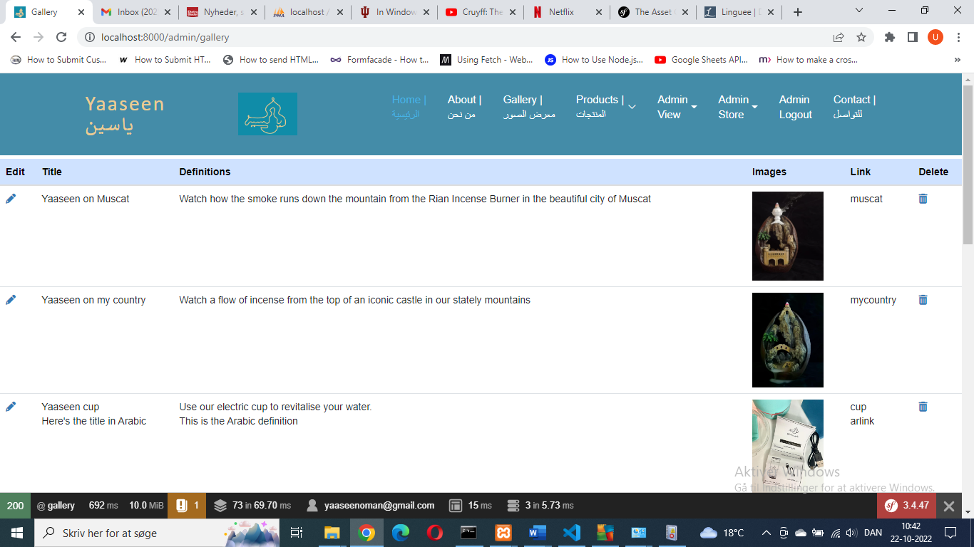Click 'Yaaseen on Muscat' title text
The width and height of the screenshot is (974, 547).
pos(86,199)
